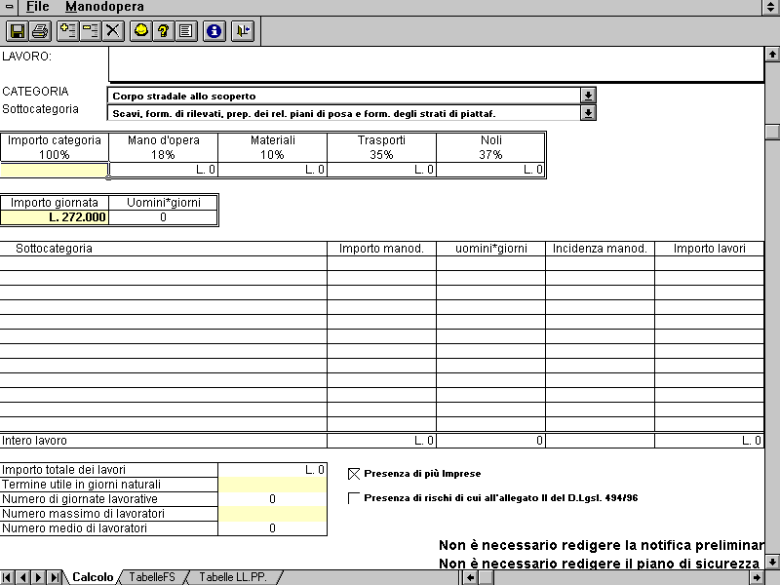Click the 'Importo categoria 100%' header cell
The image size is (780, 585).
coord(55,147)
